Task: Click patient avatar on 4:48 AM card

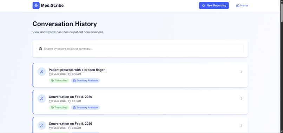Action: [x=42, y=125]
